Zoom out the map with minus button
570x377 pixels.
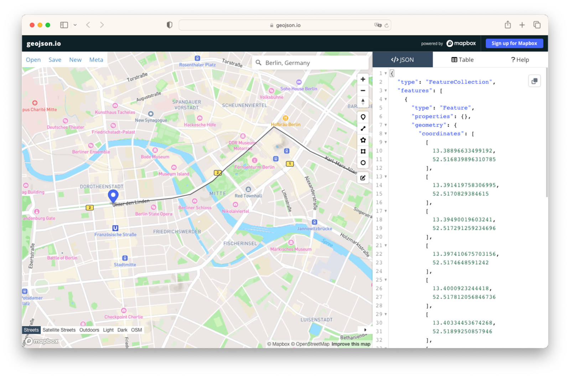click(x=363, y=91)
